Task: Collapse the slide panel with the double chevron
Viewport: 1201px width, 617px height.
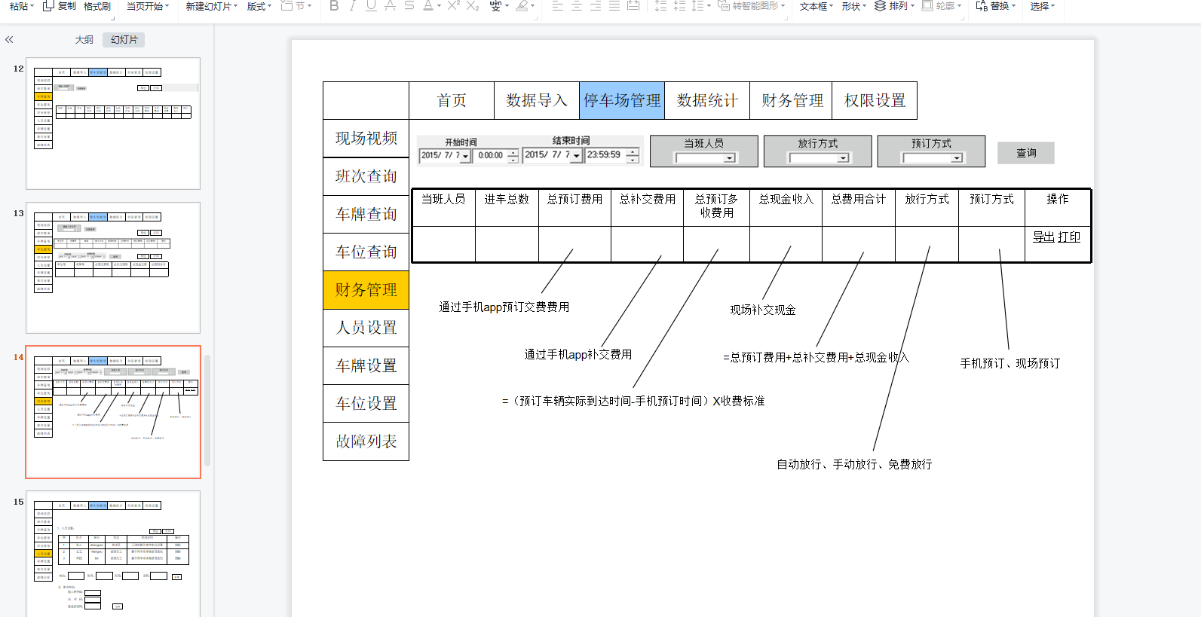Action: point(9,40)
